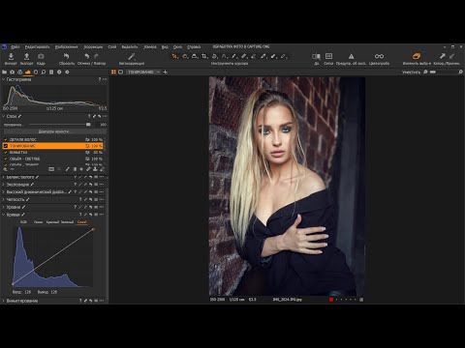The width and height of the screenshot is (465, 348).
Task: Expand the Баланс белого panel
Action: 4,177
